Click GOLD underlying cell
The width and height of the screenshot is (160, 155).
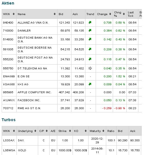click(x=27, y=150)
